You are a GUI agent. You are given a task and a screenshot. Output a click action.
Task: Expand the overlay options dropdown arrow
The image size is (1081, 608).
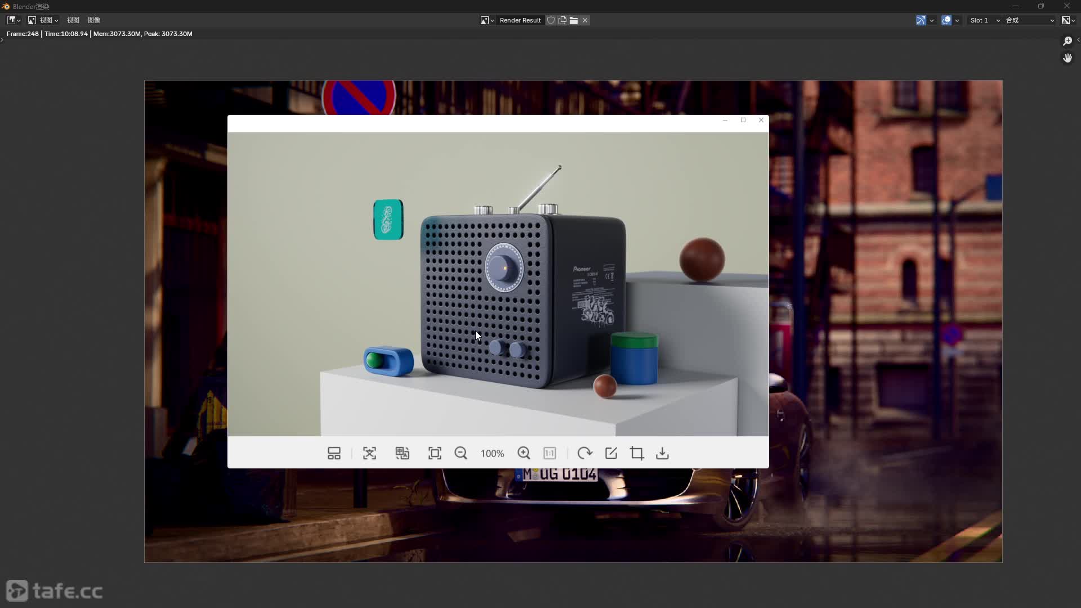(x=957, y=20)
